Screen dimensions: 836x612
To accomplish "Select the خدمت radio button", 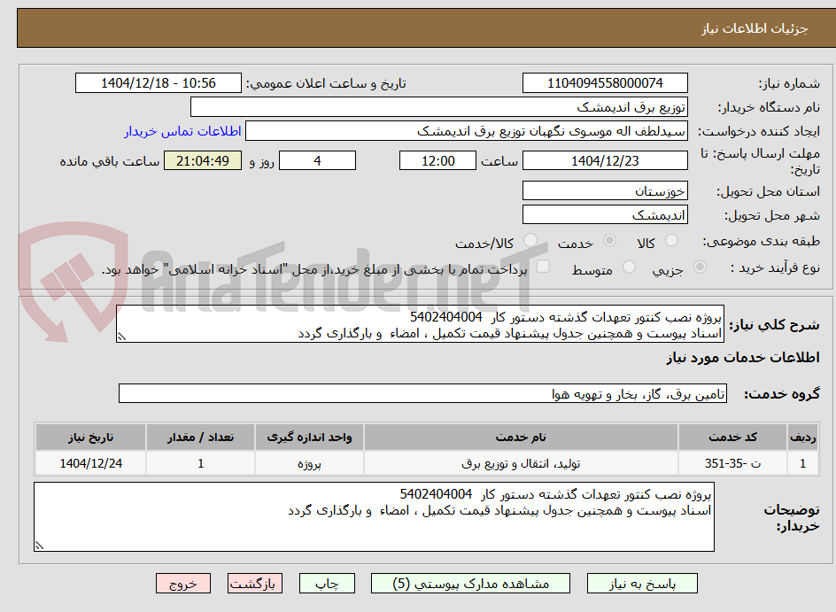I will point(609,241).
